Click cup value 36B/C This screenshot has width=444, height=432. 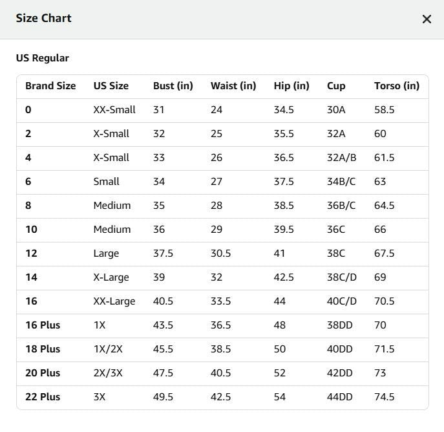[x=341, y=206]
